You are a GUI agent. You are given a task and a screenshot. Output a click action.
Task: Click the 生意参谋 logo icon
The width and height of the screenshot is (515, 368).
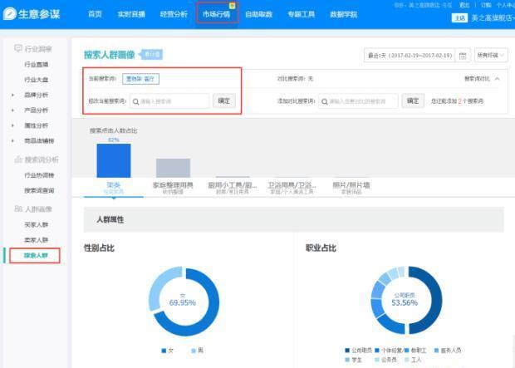click(9, 14)
